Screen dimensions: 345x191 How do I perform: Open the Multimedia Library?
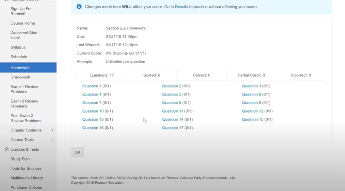(27, 178)
